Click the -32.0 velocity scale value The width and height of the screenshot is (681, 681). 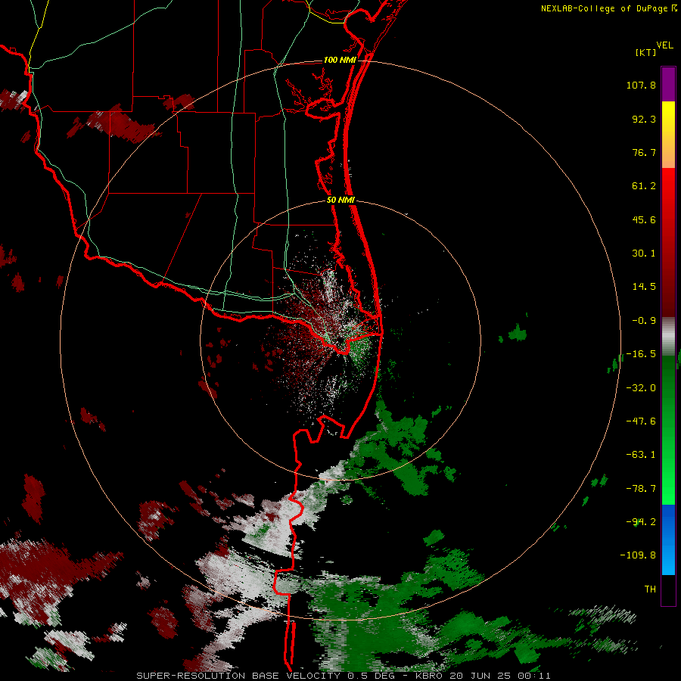(641, 388)
